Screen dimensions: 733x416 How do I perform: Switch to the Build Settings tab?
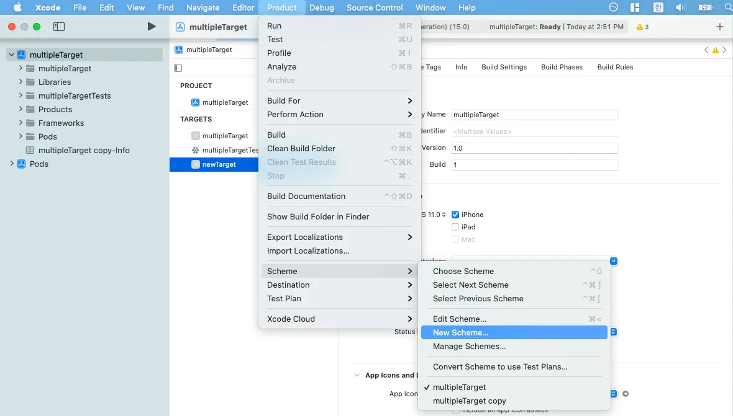[x=504, y=67]
